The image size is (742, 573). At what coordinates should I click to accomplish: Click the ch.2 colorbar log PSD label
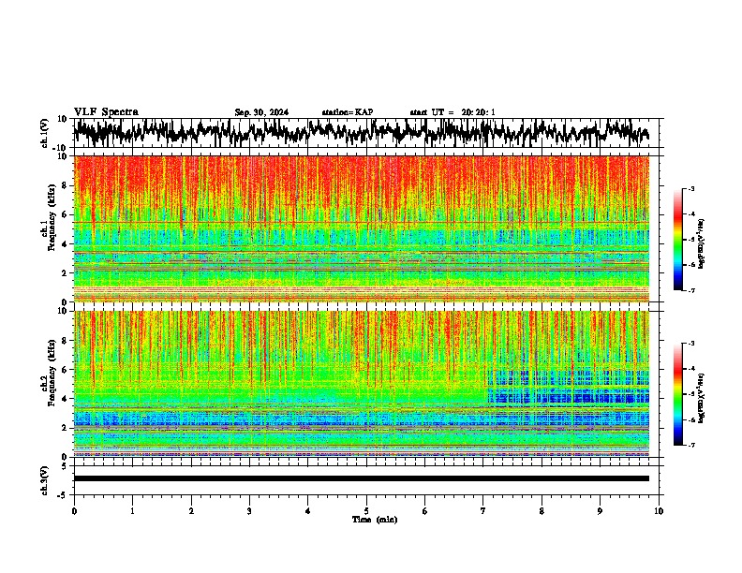tap(701, 398)
